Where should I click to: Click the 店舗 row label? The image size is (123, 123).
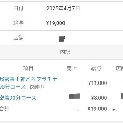18,38
